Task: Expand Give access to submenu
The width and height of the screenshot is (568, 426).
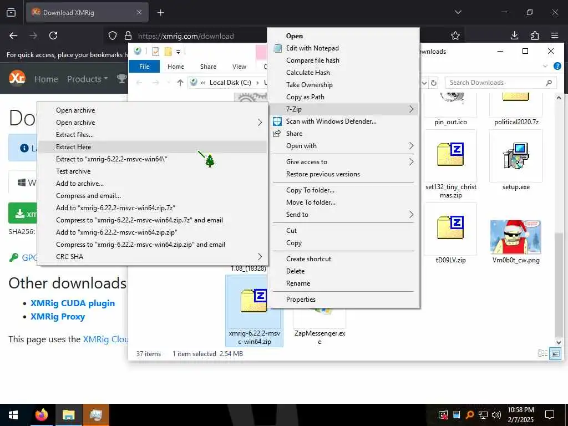Action: tap(411, 162)
